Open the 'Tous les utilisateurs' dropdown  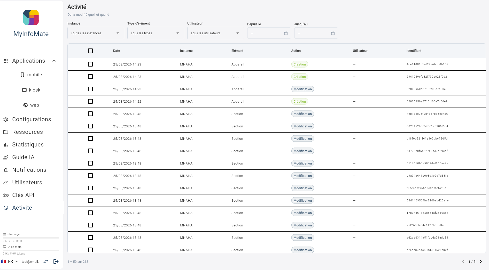coord(215,33)
